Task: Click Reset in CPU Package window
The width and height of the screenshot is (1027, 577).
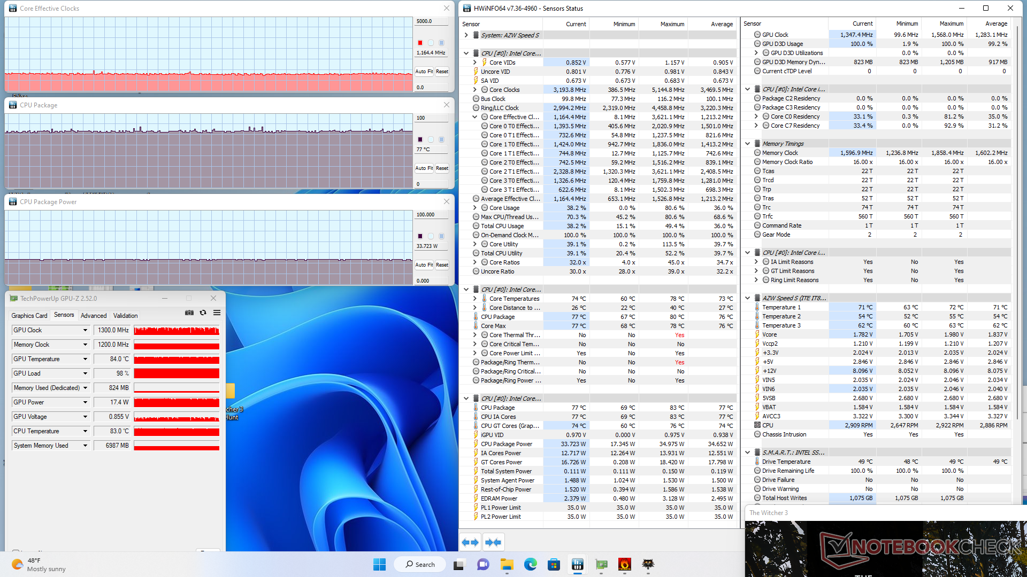Action: [x=442, y=168]
